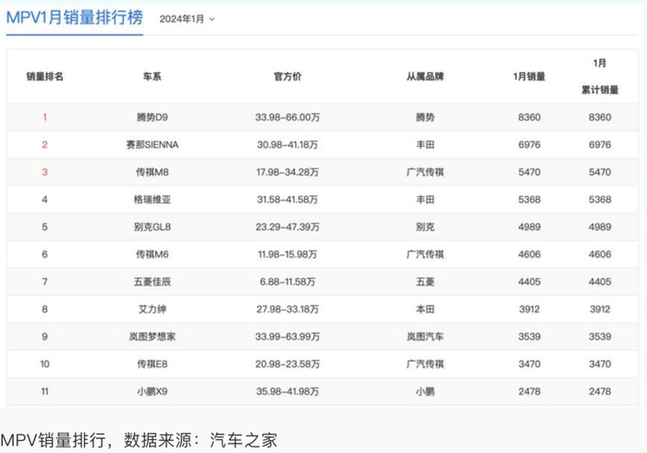
Task: Click the price 6.88-11.58万
Action: pyautogui.click(x=287, y=282)
